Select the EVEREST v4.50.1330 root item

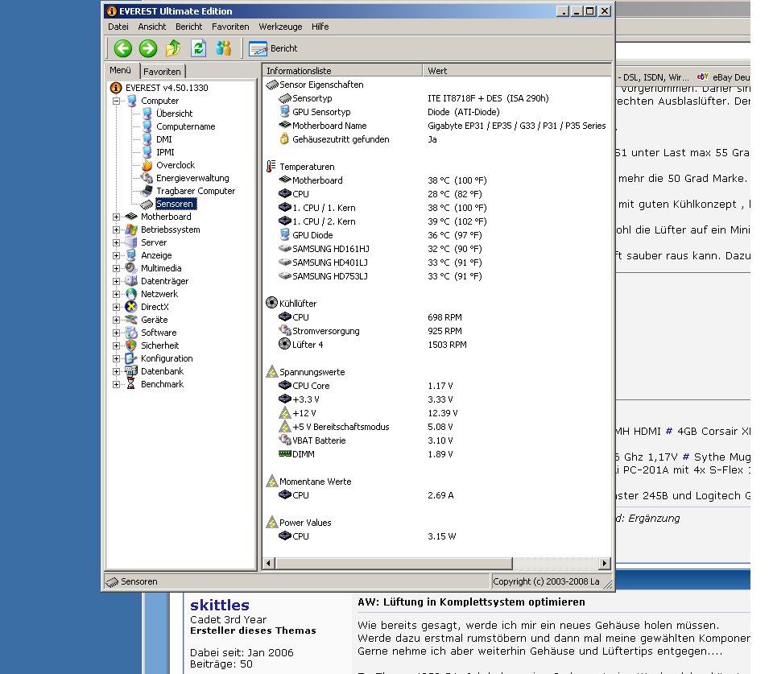pos(167,88)
